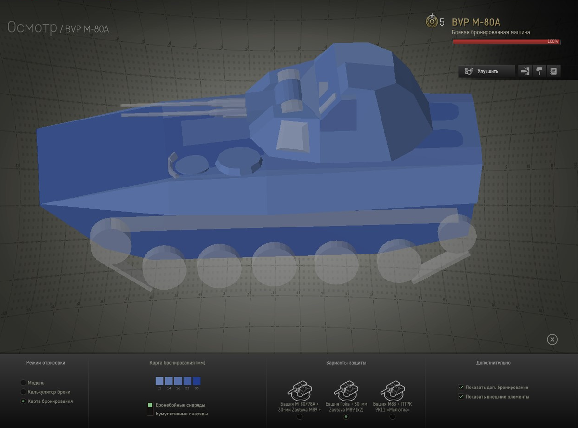
Task: Click the 16 mm armor color swatch
Action: (x=178, y=381)
